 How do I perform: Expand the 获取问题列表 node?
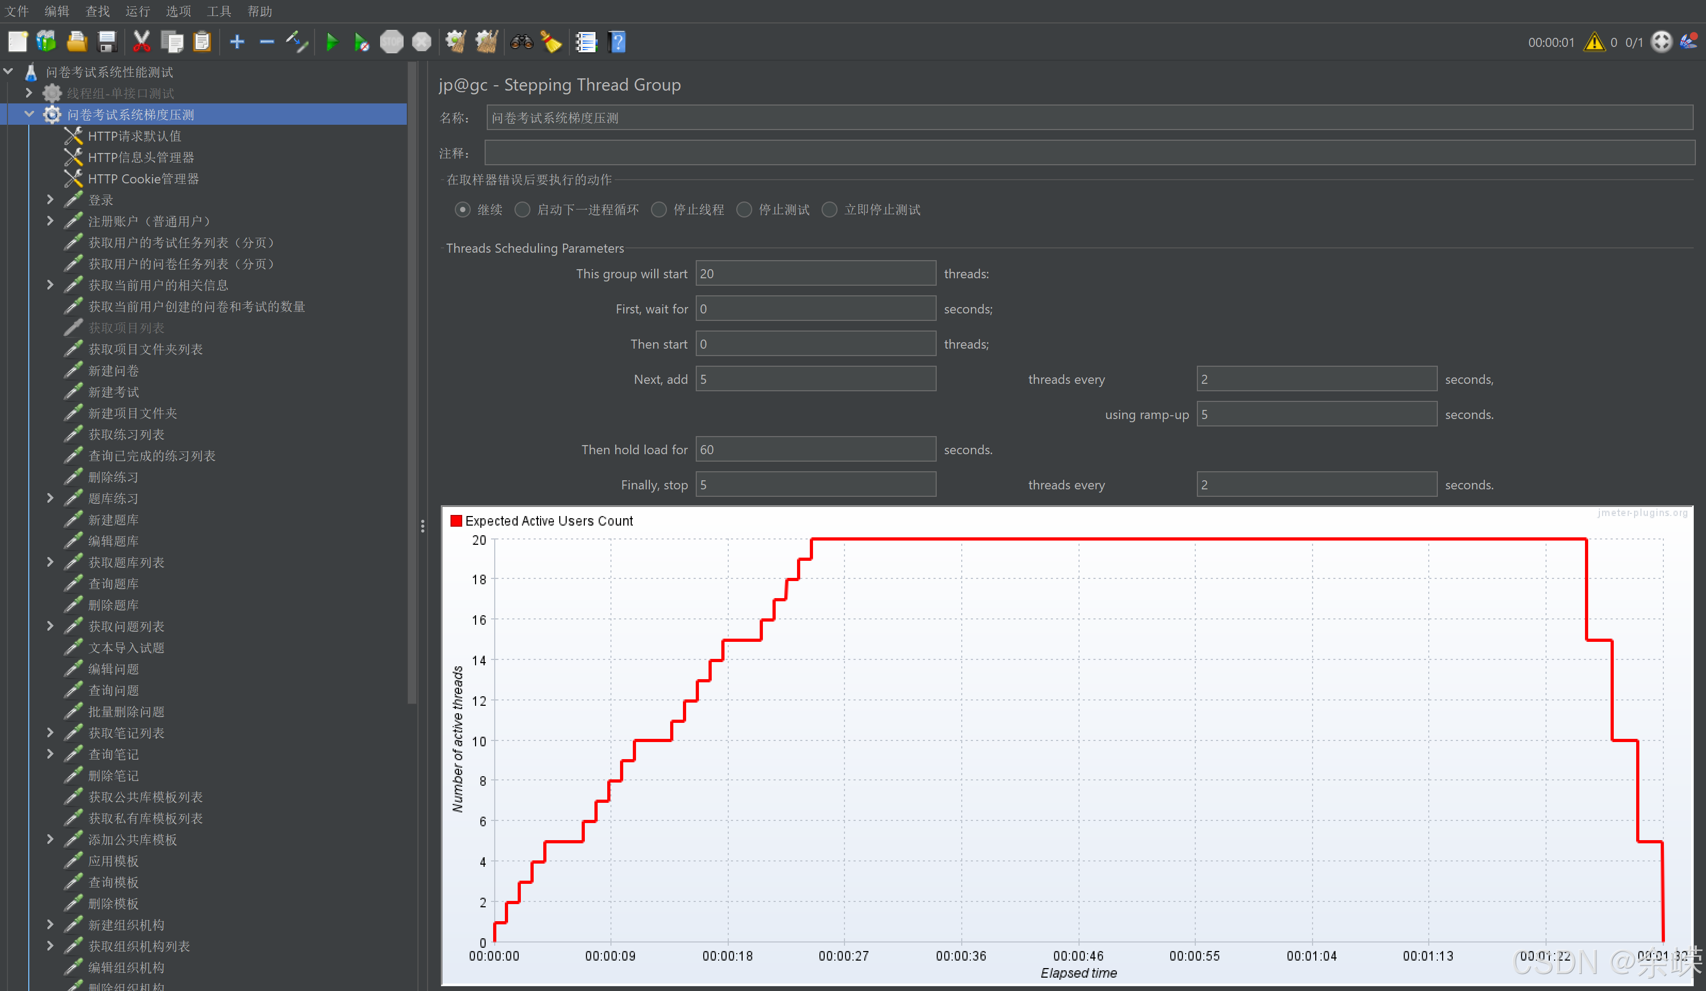tap(50, 626)
